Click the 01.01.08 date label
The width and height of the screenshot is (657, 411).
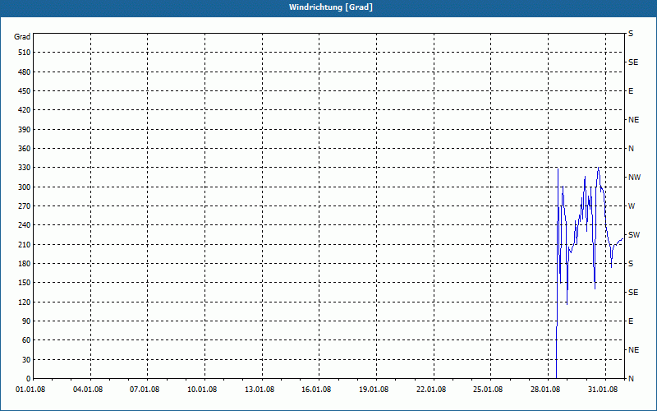tap(30, 390)
